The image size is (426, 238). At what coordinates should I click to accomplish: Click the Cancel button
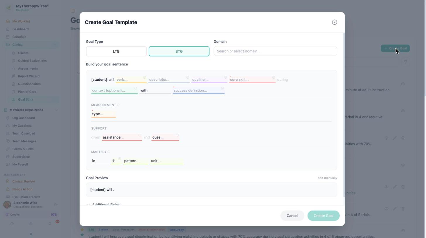(292, 216)
